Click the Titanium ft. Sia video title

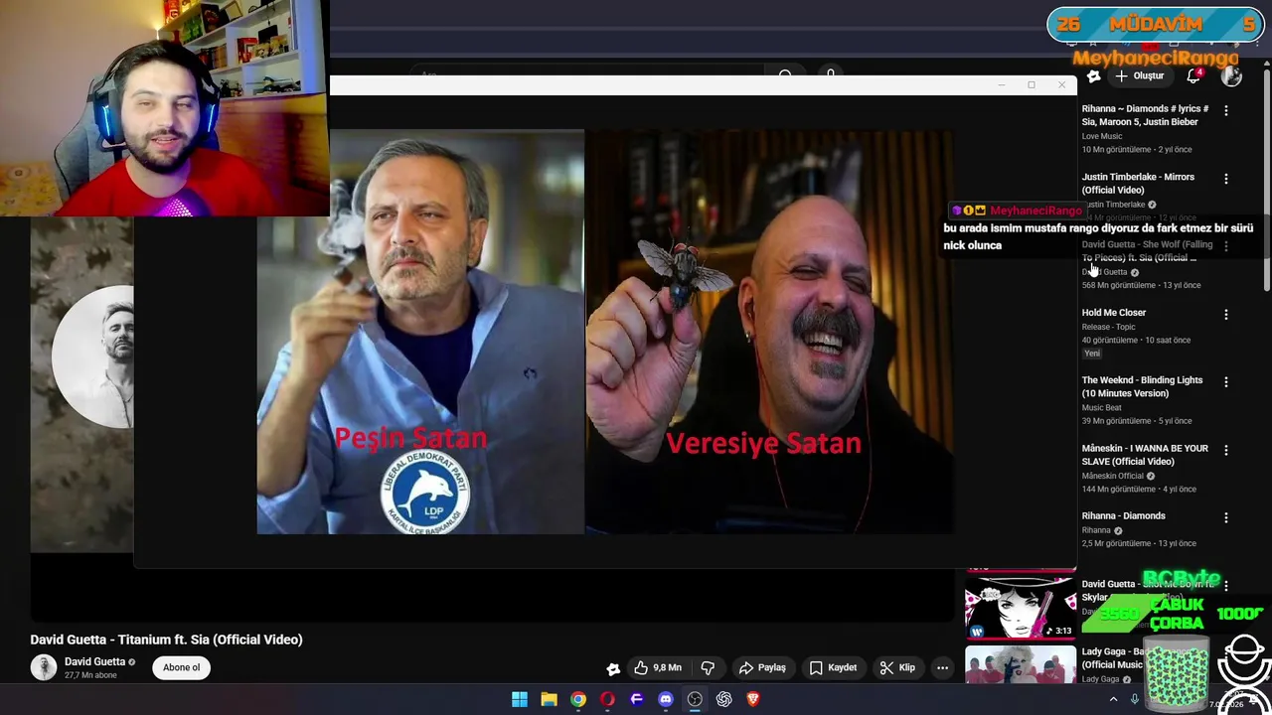click(x=166, y=640)
